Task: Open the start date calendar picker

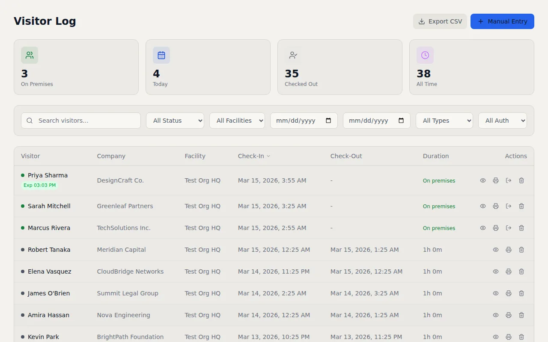Action: [329, 121]
